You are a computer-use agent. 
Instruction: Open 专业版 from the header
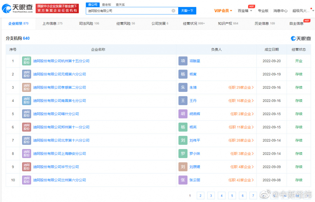[263, 10]
